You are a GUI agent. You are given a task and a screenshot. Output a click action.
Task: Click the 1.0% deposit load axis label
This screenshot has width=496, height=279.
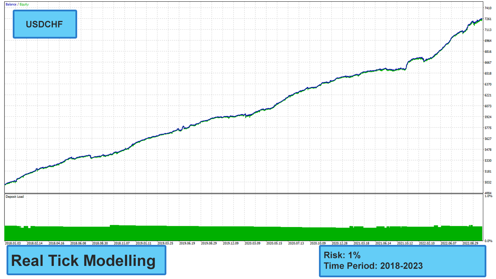pyautogui.click(x=488, y=196)
